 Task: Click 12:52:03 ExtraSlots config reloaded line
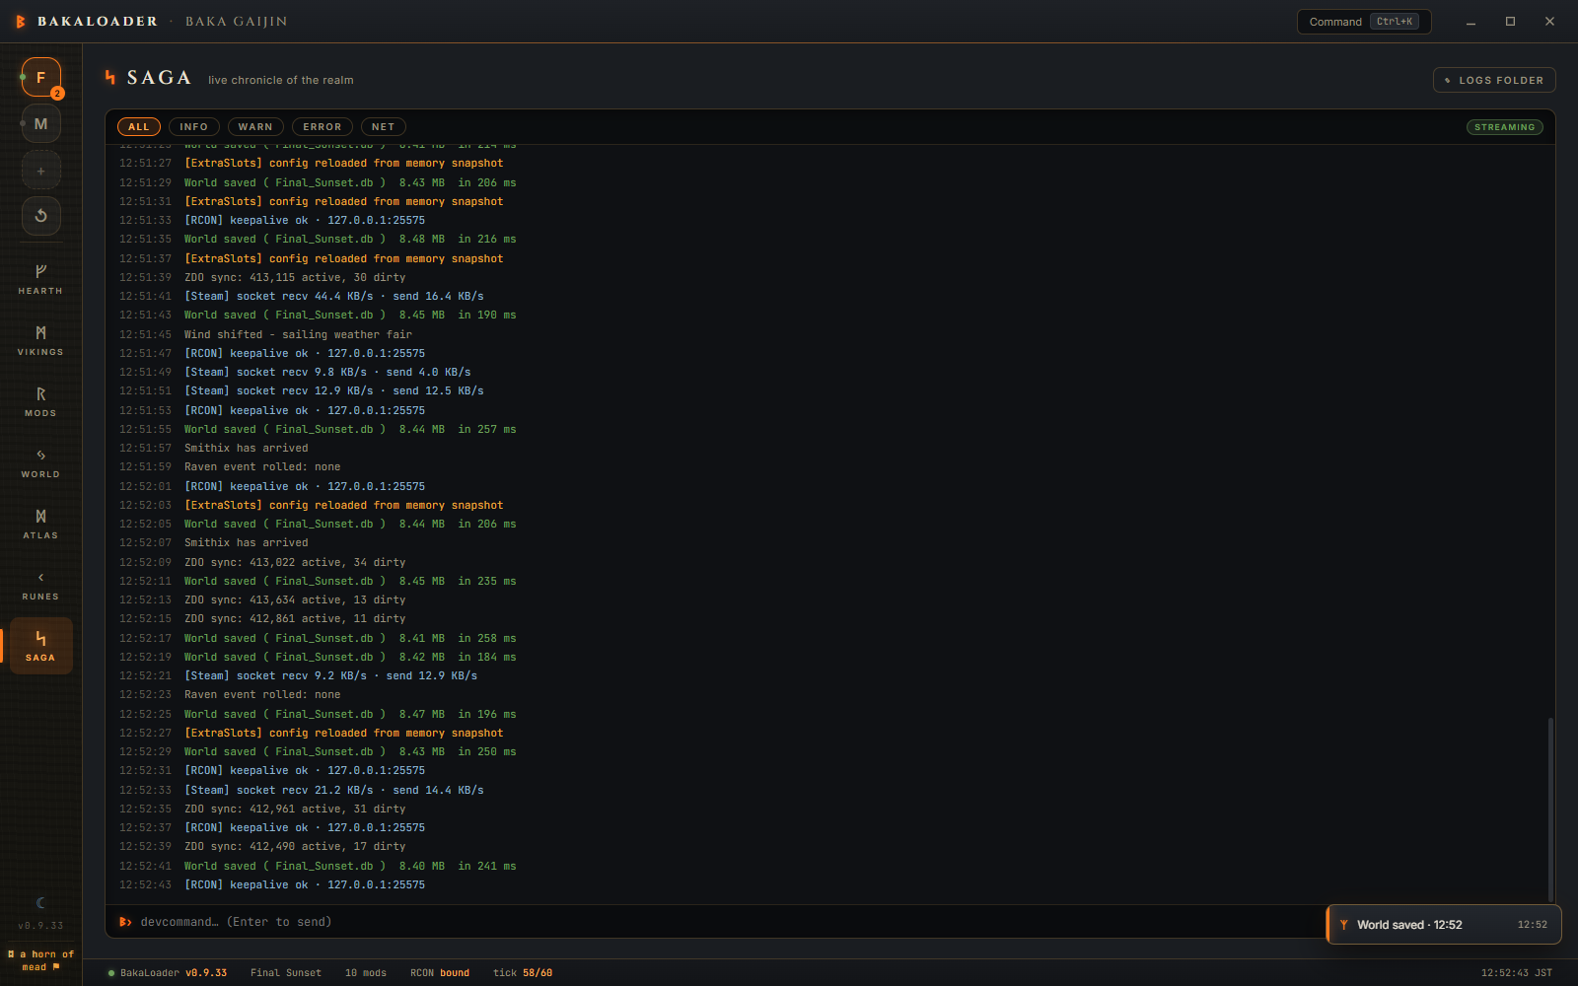(343, 506)
